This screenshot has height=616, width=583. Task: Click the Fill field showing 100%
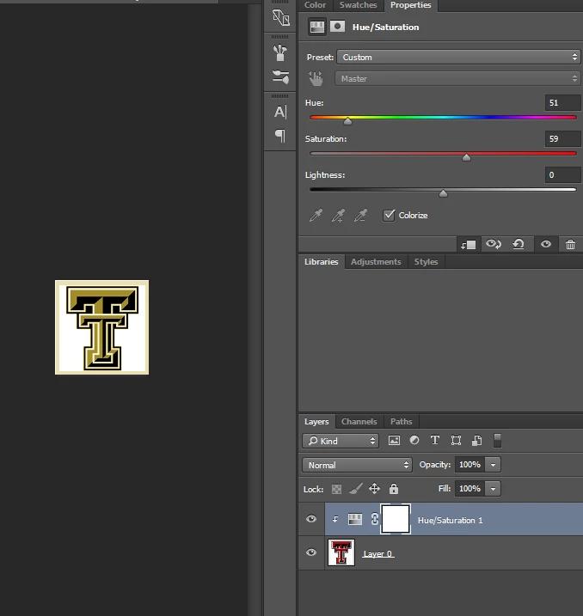[x=469, y=489]
